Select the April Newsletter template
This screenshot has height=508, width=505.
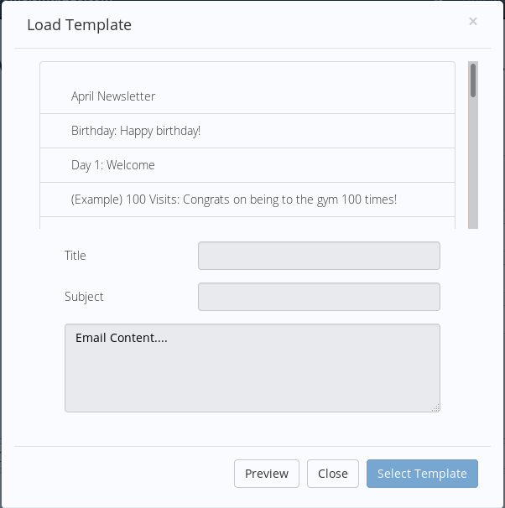tap(113, 96)
